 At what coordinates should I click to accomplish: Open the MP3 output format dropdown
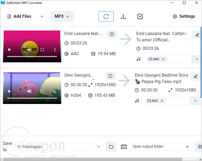(x=62, y=16)
